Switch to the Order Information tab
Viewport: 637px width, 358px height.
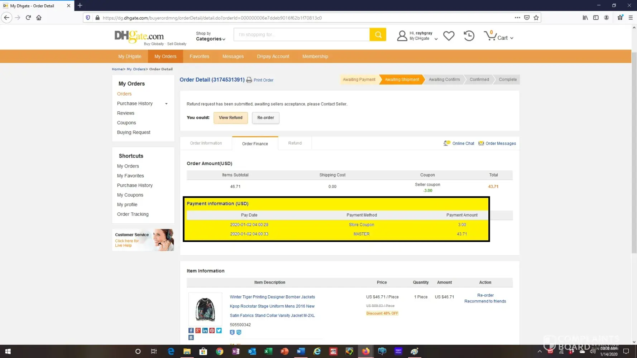pyautogui.click(x=206, y=143)
